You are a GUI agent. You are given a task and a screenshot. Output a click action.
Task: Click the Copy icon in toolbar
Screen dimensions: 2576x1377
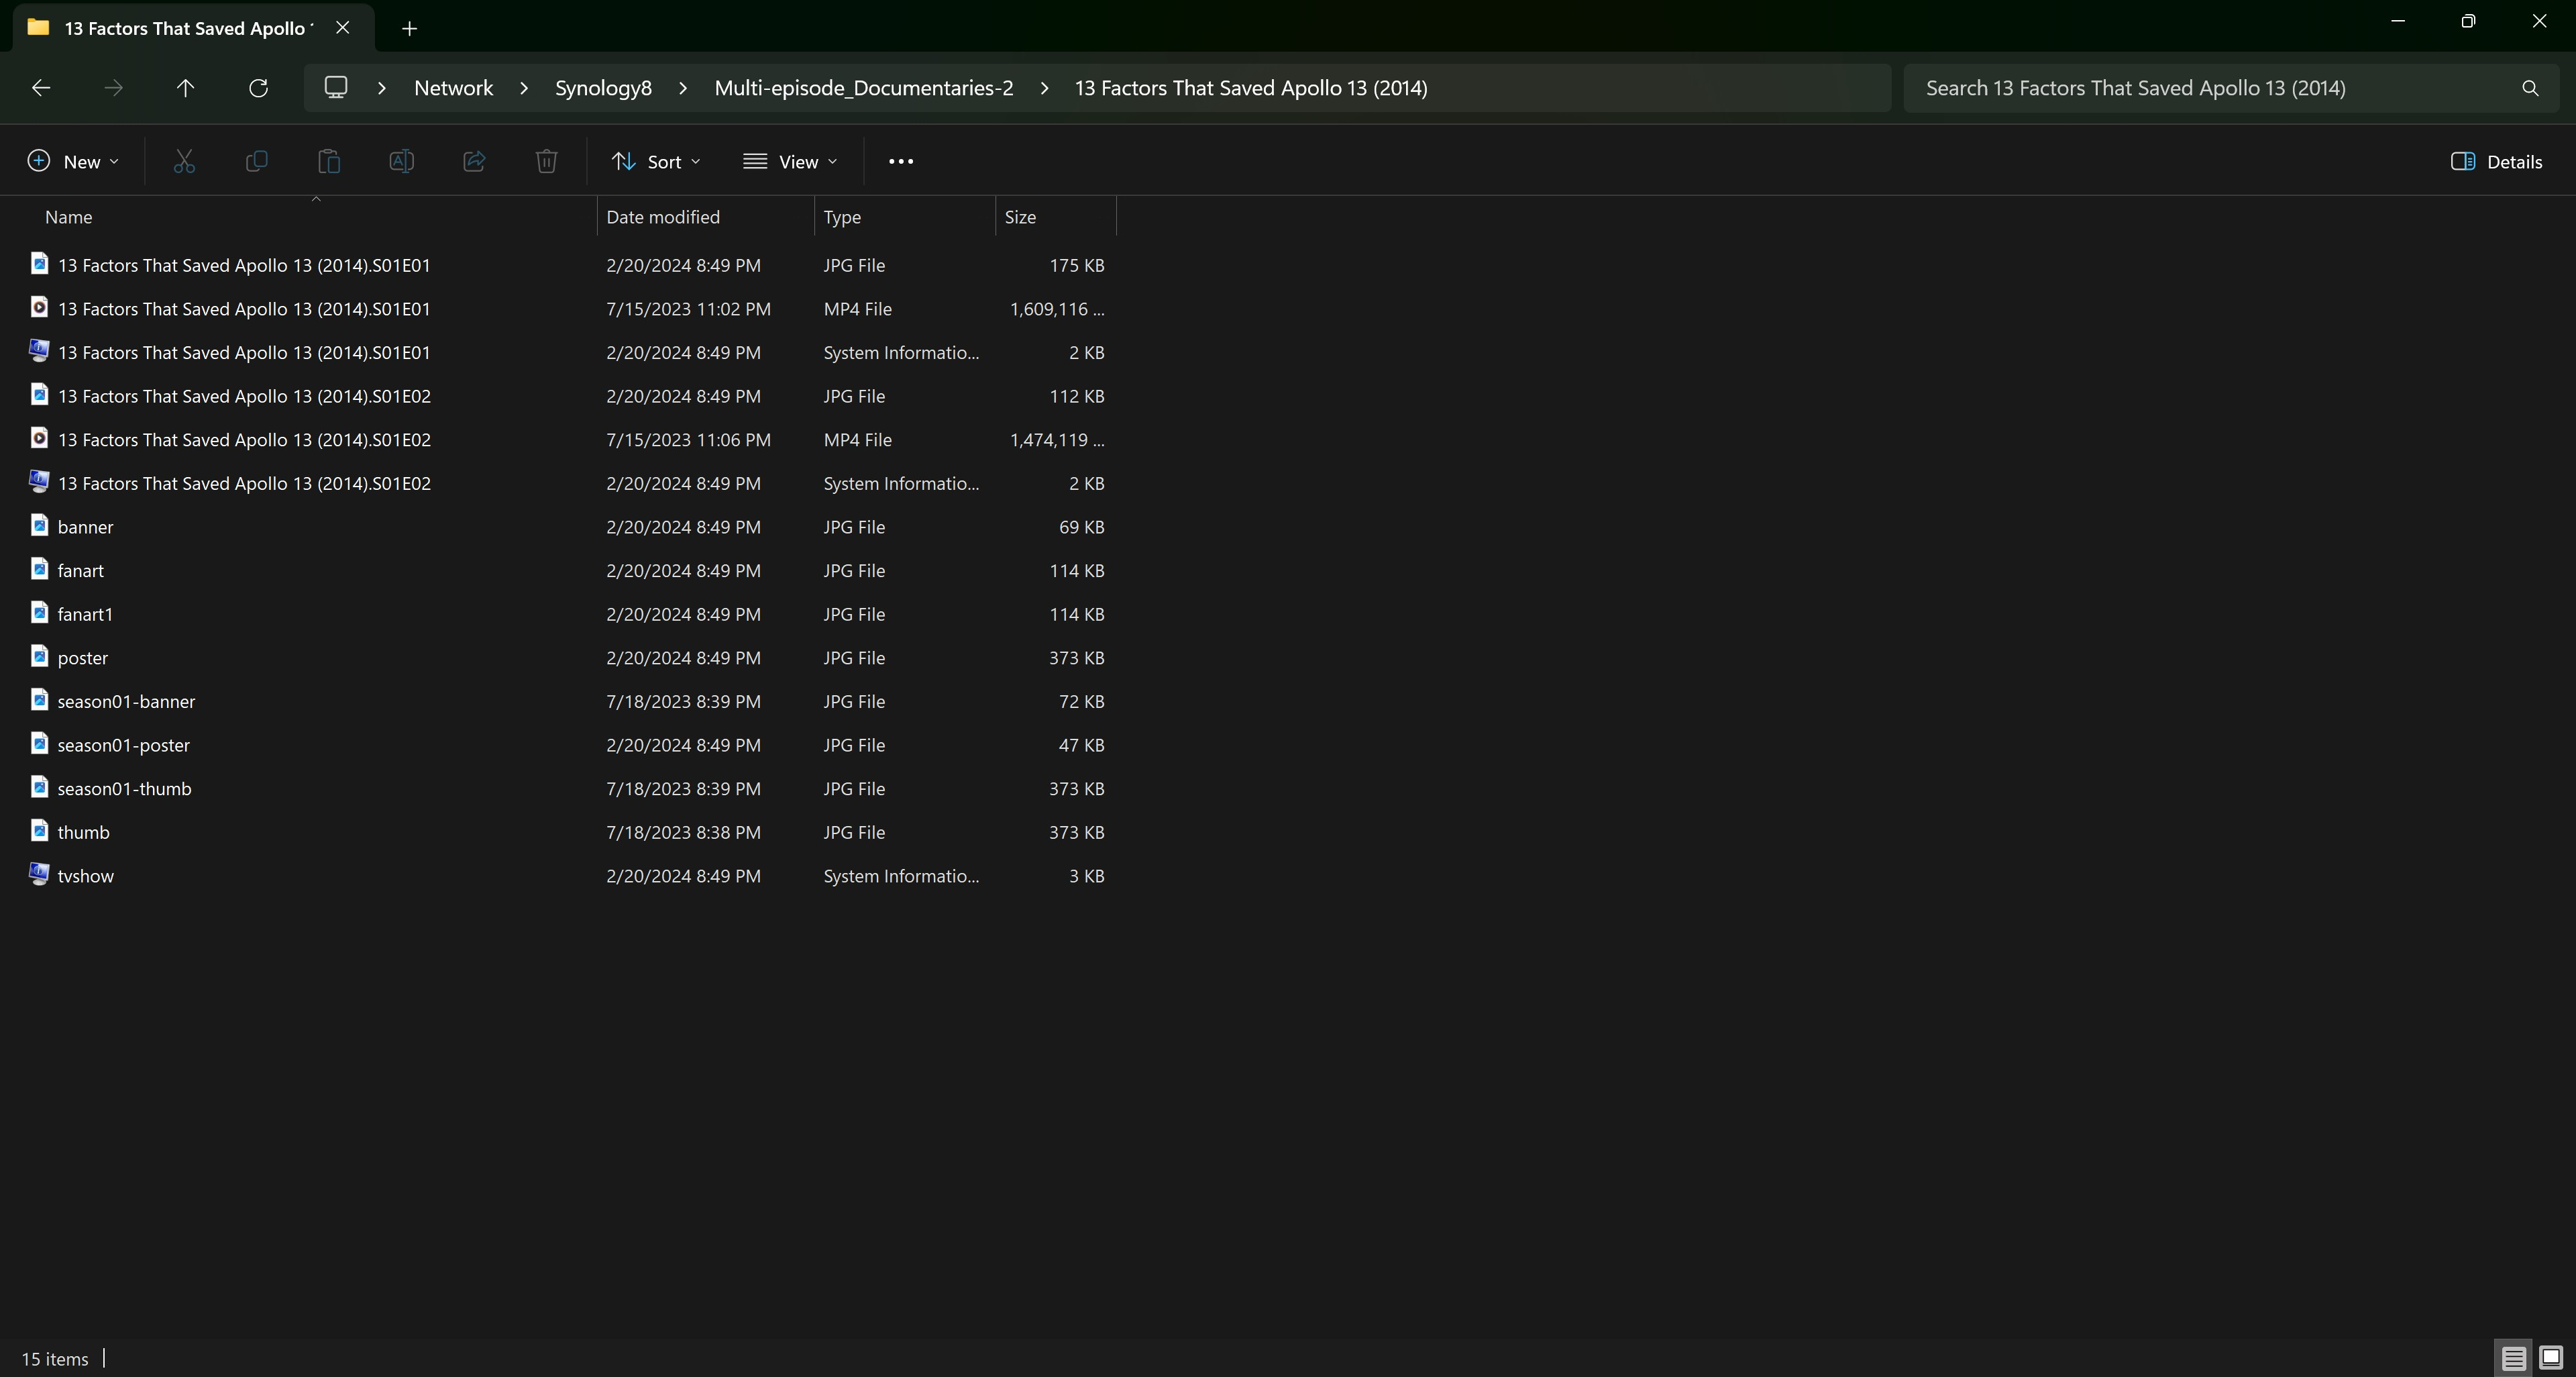256,161
